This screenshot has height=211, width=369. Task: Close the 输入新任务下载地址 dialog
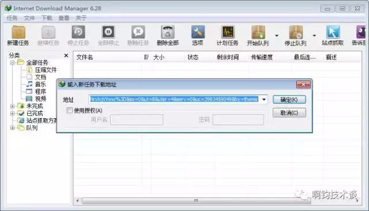[303, 84]
